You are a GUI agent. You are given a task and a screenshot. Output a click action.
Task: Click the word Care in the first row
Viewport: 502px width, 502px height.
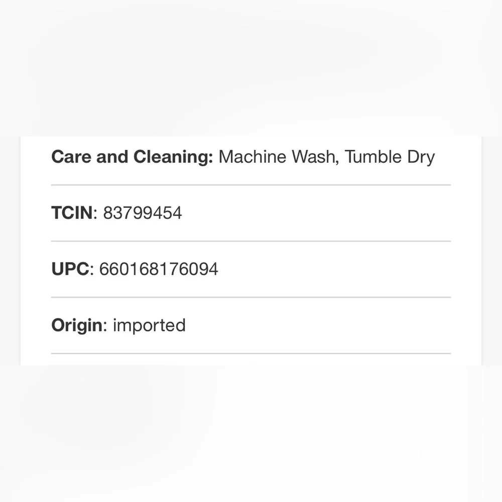click(71, 157)
